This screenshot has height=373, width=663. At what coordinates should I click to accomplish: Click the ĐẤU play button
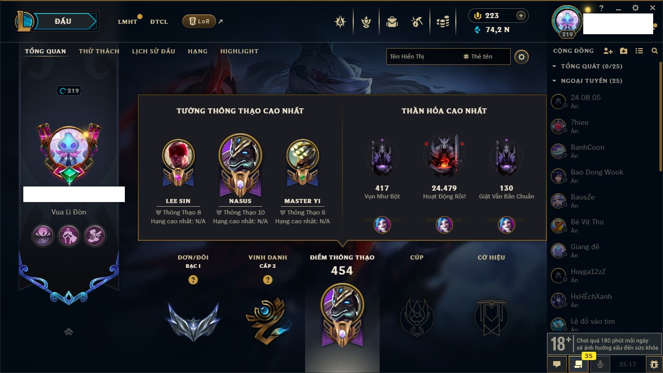pos(63,21)
